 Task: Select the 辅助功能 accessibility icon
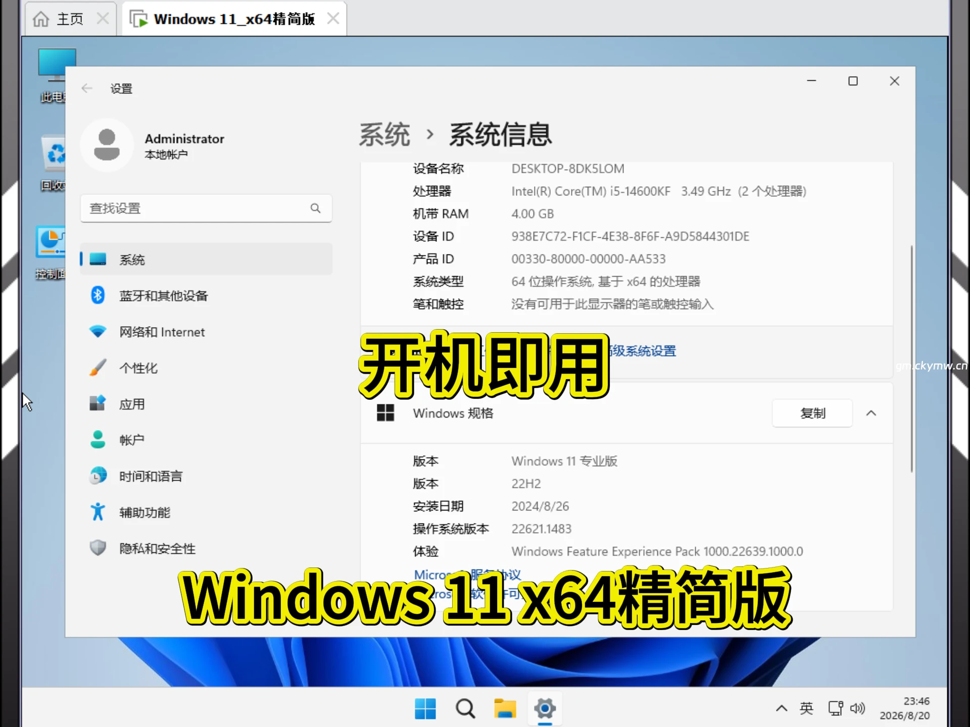point(98,512)
